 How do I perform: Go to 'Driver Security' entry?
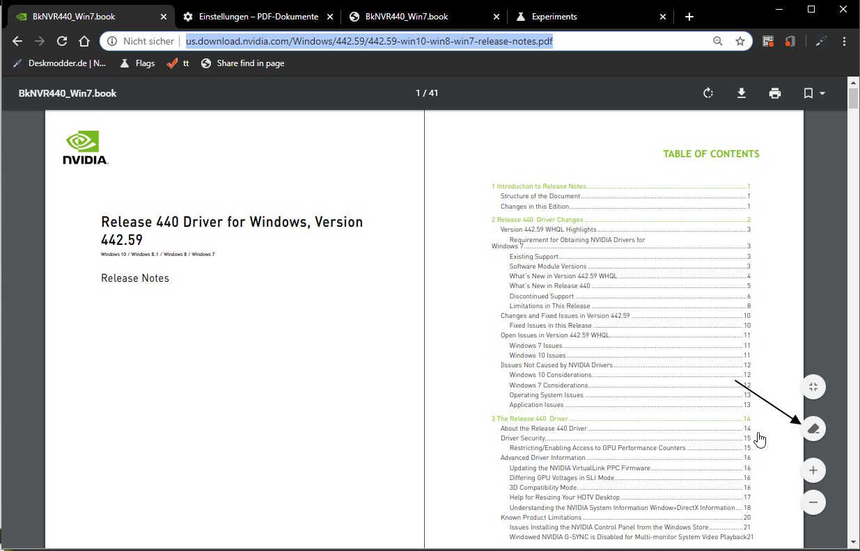[625, 438]
